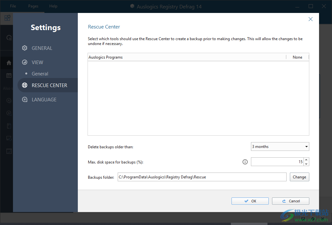Screen dimensions: 332x225
Task: Click into the max disk space value field
Action: (277, 162)
